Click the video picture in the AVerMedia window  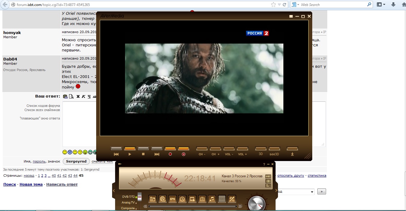[204, 78]
